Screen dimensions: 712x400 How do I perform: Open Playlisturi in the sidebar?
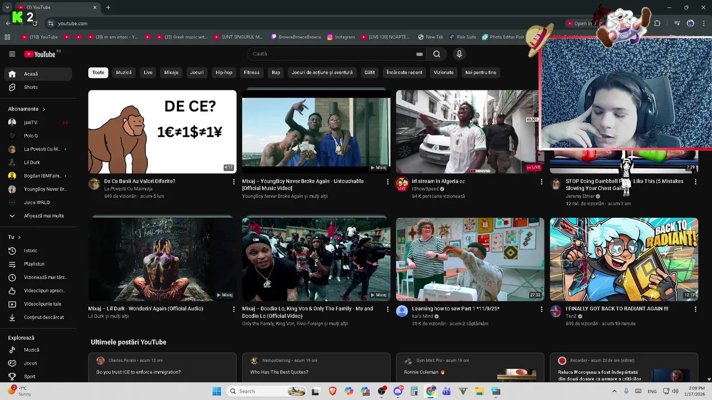coord(38,264)
